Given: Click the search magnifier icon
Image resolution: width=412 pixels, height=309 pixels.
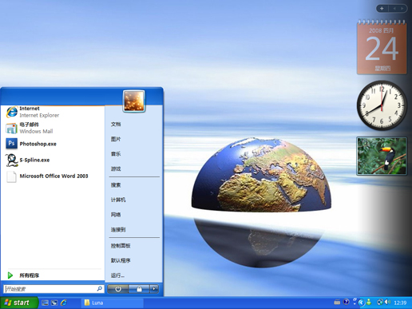Looking at the screenshot, I should point(100,289).
